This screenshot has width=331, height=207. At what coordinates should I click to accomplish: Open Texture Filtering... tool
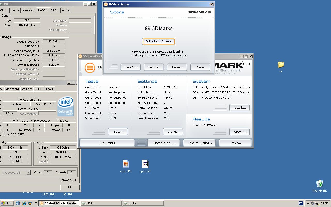tap(200, 143)
